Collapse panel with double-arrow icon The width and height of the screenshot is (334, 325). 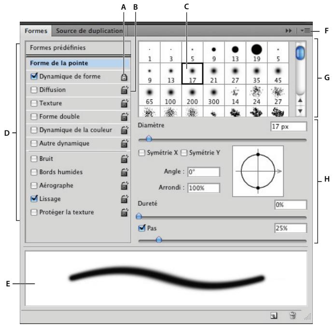[x=289, y=31]
